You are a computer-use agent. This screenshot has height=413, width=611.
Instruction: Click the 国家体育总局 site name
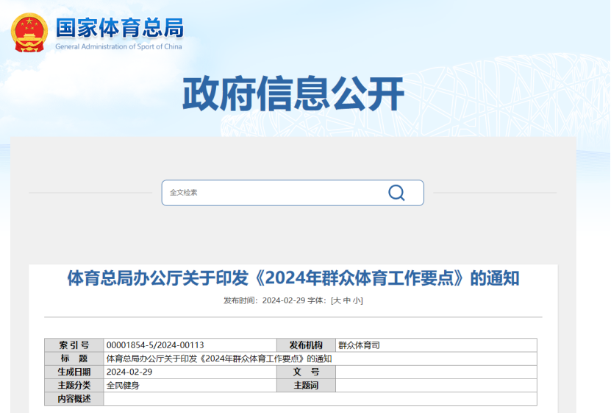[x=119, y=27]
